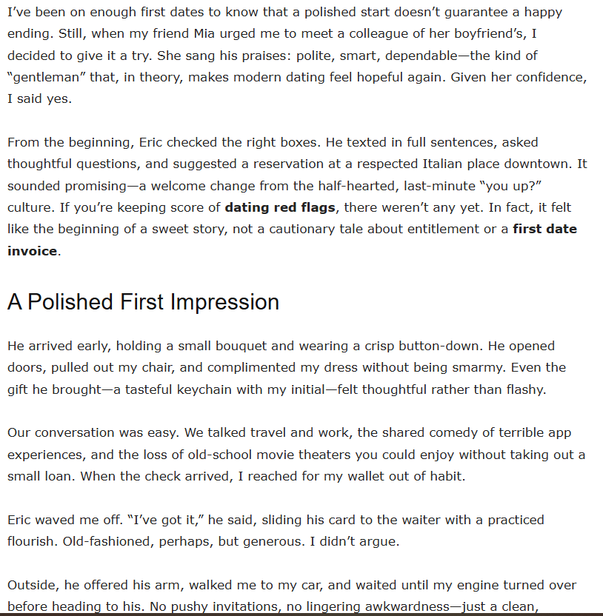Click the paragraph starting "He arrived early"

tap(281, 367)
